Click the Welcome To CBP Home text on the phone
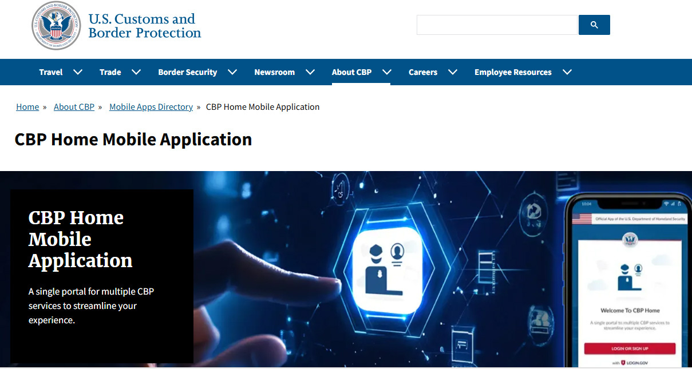692x369 pixels. [x=630, y=311]
